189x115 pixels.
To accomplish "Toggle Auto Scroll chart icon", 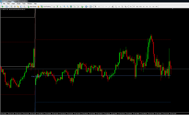I will click(75, 7).
